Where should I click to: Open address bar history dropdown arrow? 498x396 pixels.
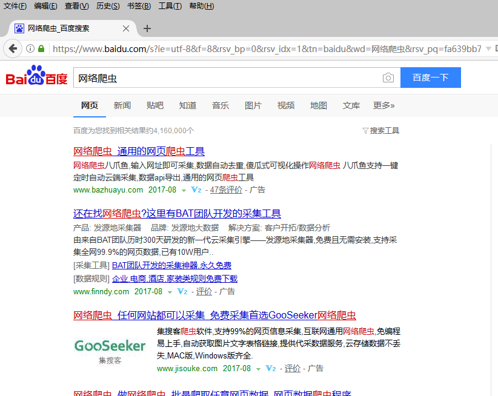pyautogui.click(x=488, y=48)
